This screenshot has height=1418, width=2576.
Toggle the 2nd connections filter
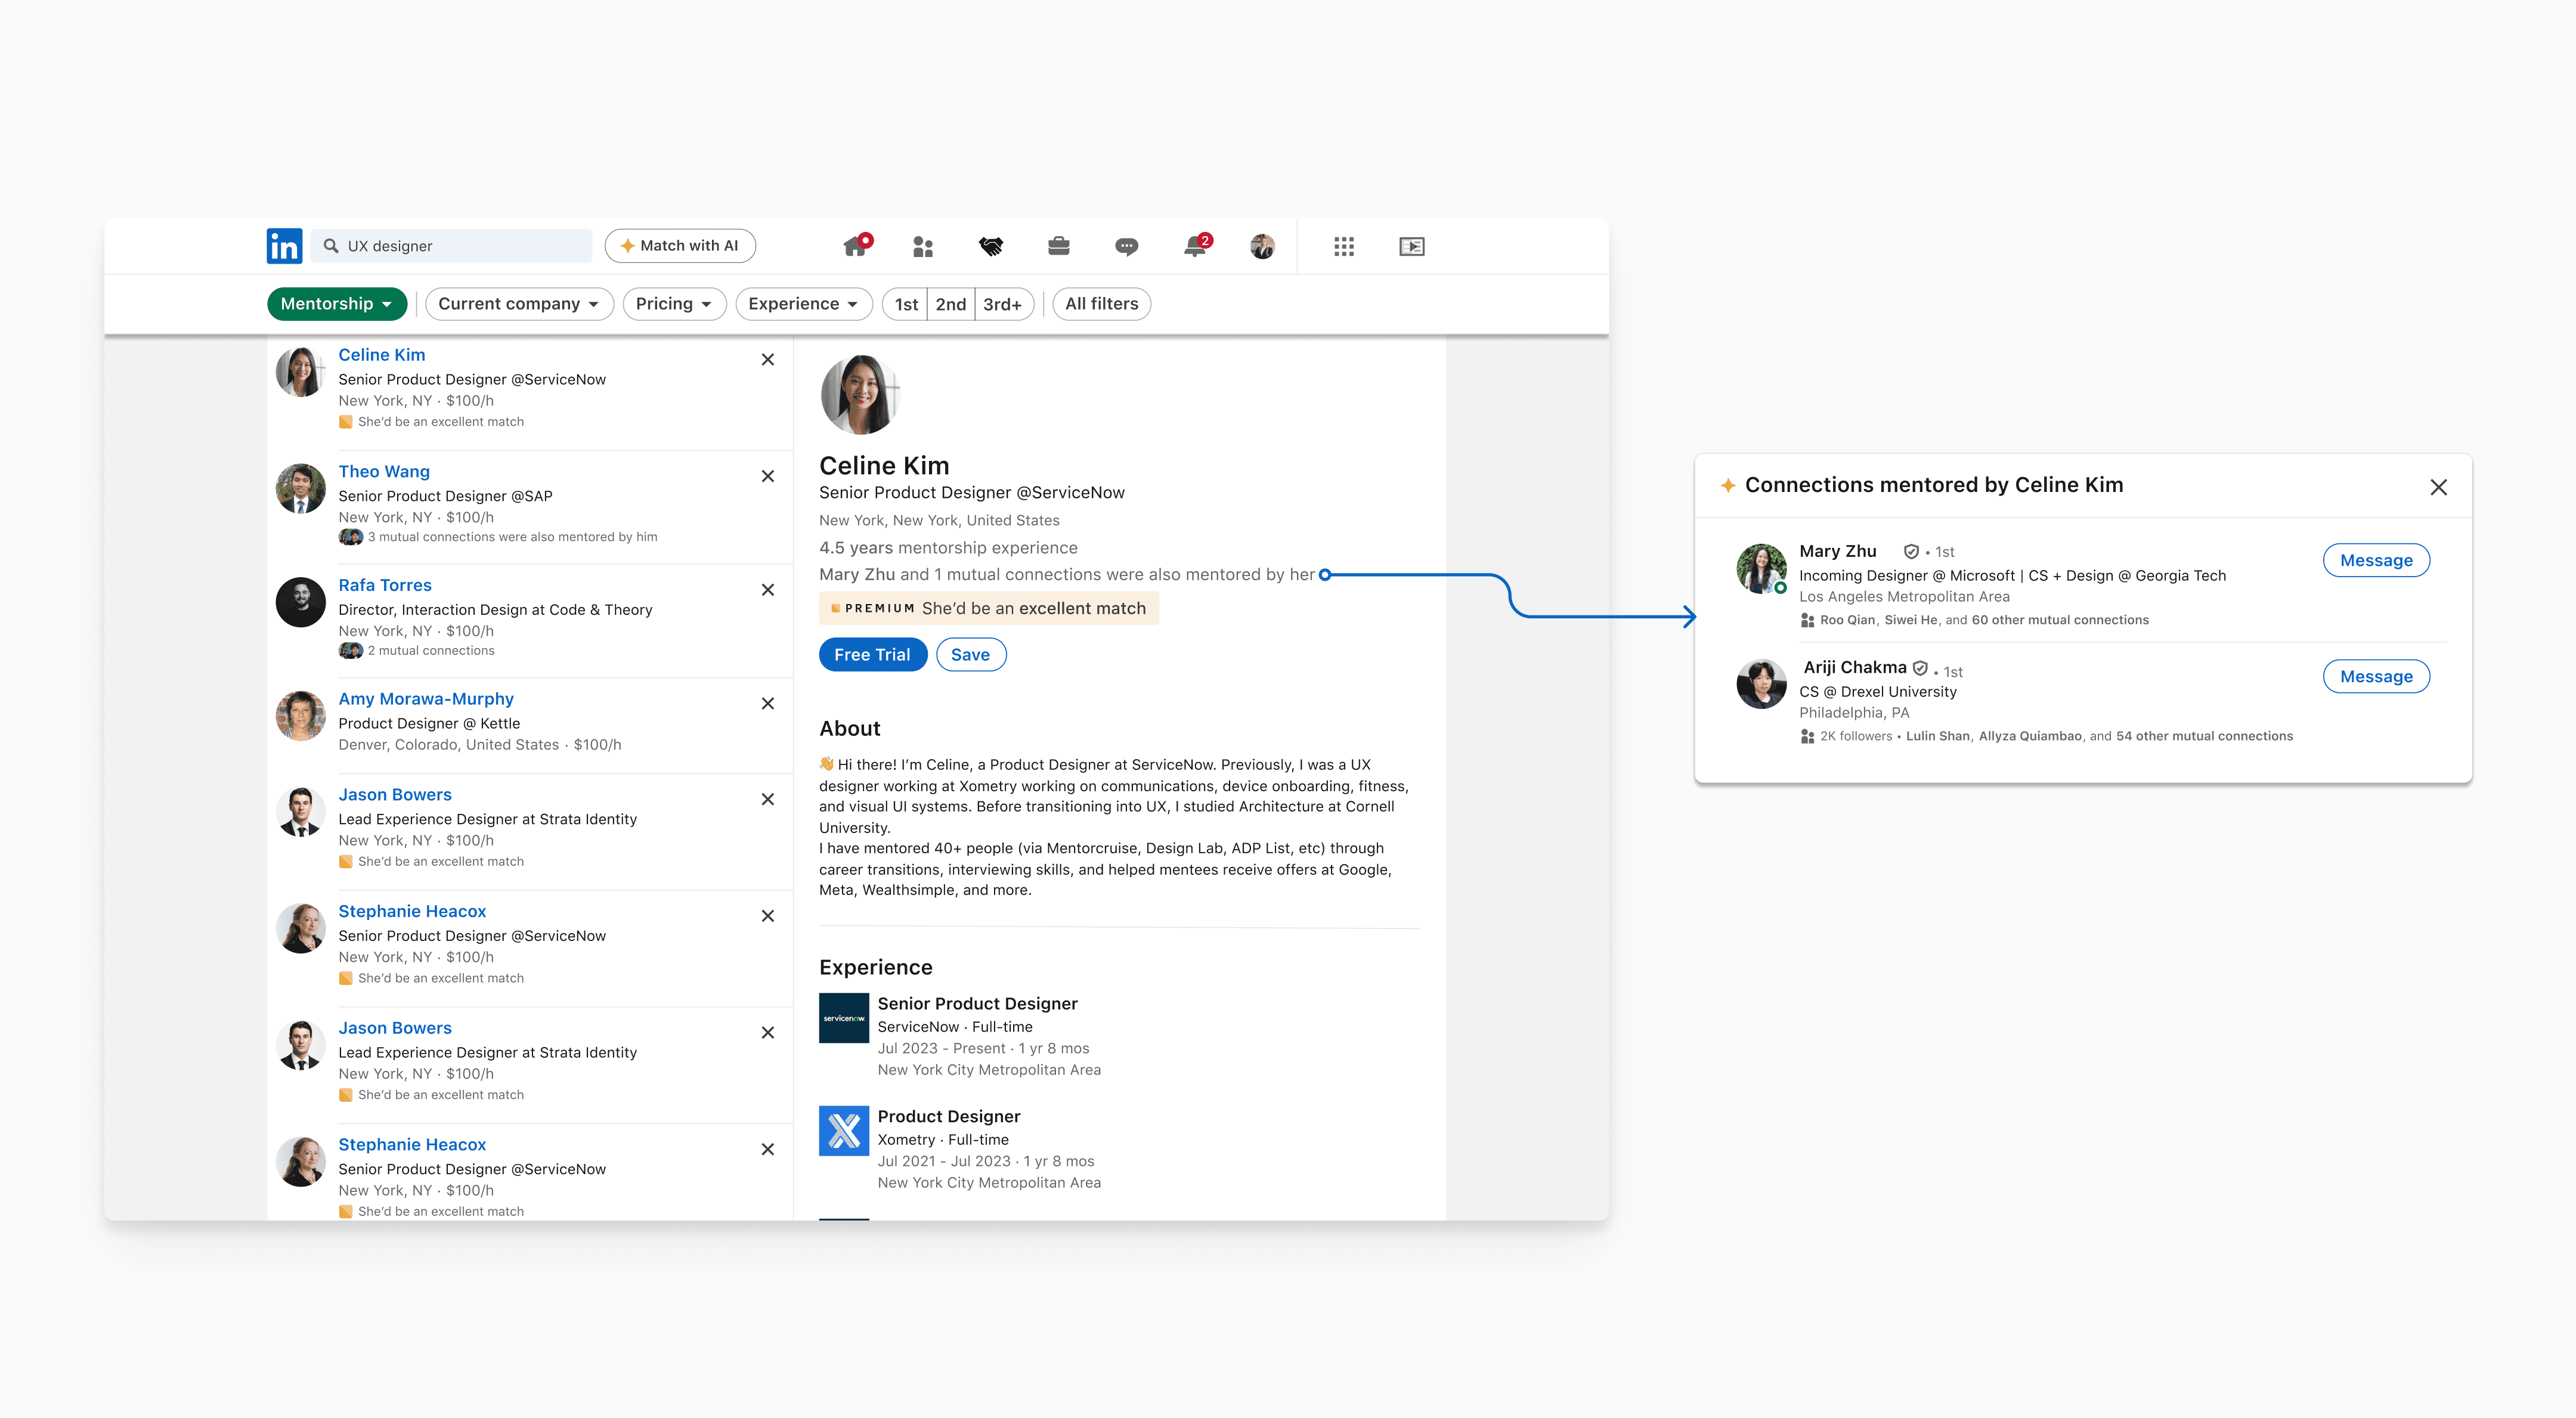[x=951, y=304]
